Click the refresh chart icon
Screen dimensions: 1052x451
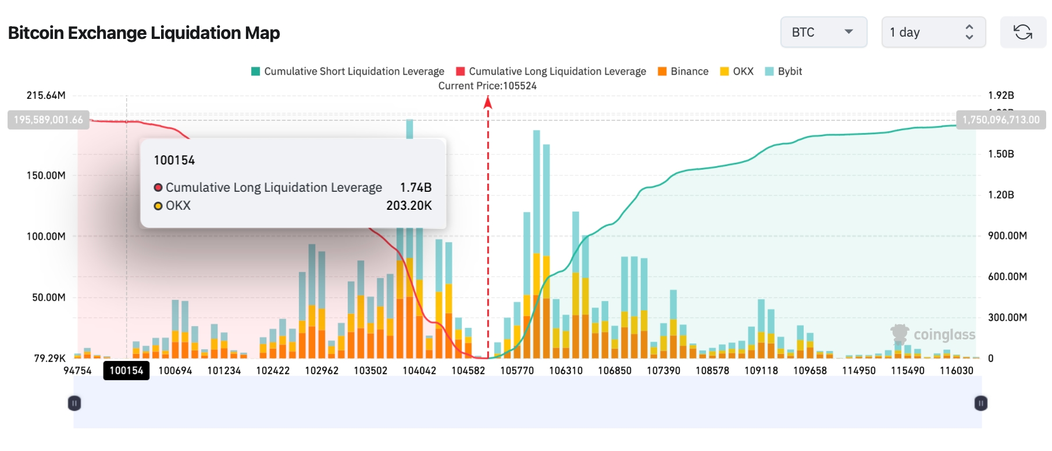click(1022, 33)
